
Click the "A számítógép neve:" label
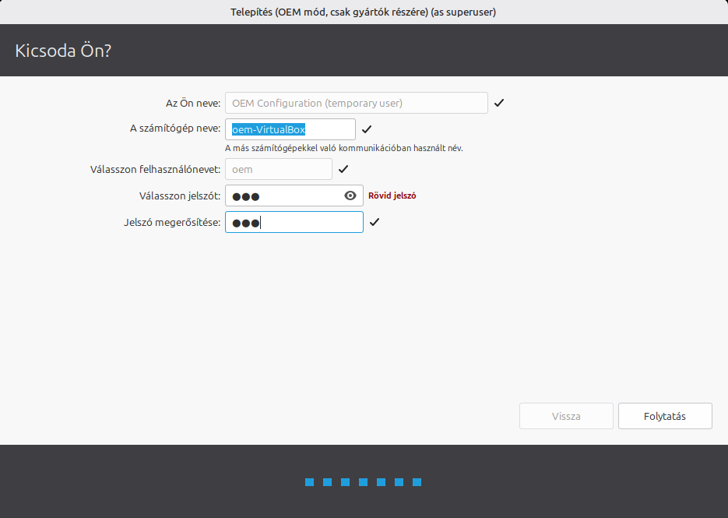175,129
